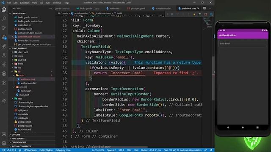Image resolution: width=271 pixels, height=152 pixels.
Task: Close authform.dart in Open Editors list
Action: 13,37
